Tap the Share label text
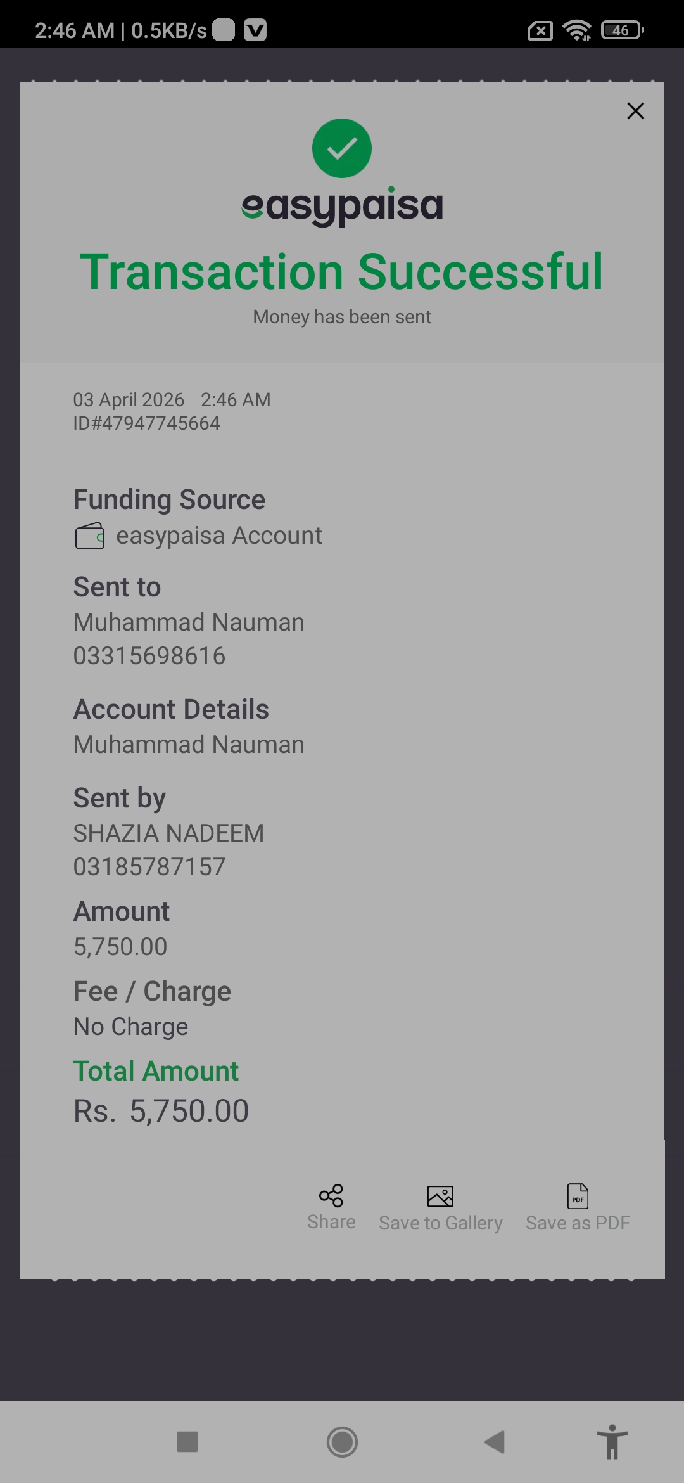The image size is (684, 1483). [x=331, y=1222]
